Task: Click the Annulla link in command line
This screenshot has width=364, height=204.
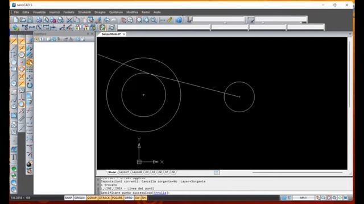Action: (160, 193)
